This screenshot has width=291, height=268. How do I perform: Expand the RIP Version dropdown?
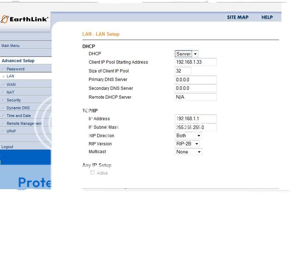coord(187,144)
